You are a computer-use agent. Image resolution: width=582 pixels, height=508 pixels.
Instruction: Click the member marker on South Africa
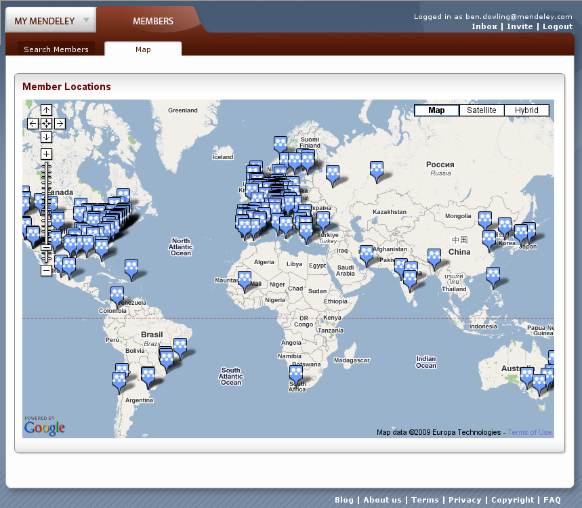click(296, 375)
